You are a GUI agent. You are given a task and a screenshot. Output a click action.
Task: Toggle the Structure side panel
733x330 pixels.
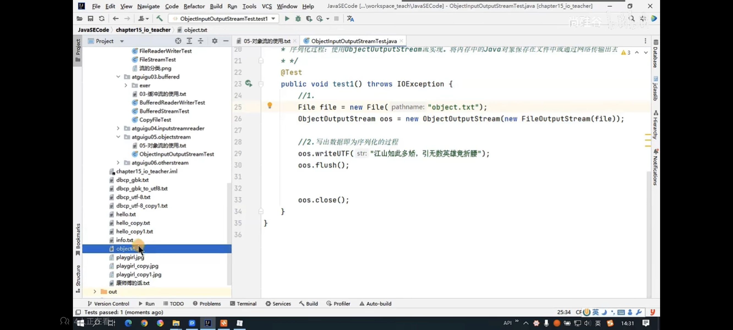click(78, 278)
